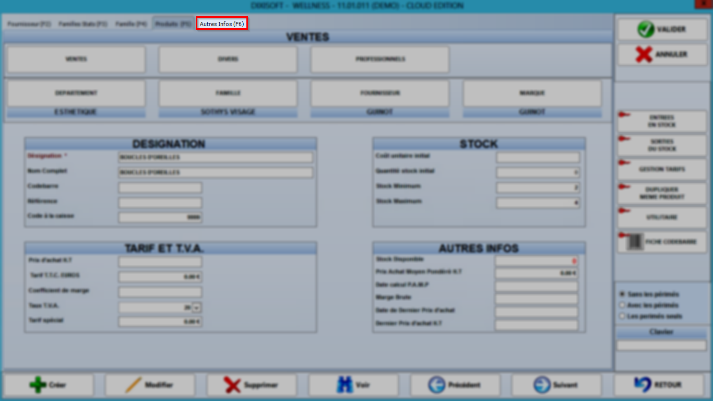Click the Clavier input box

click(x=661, y=346)
